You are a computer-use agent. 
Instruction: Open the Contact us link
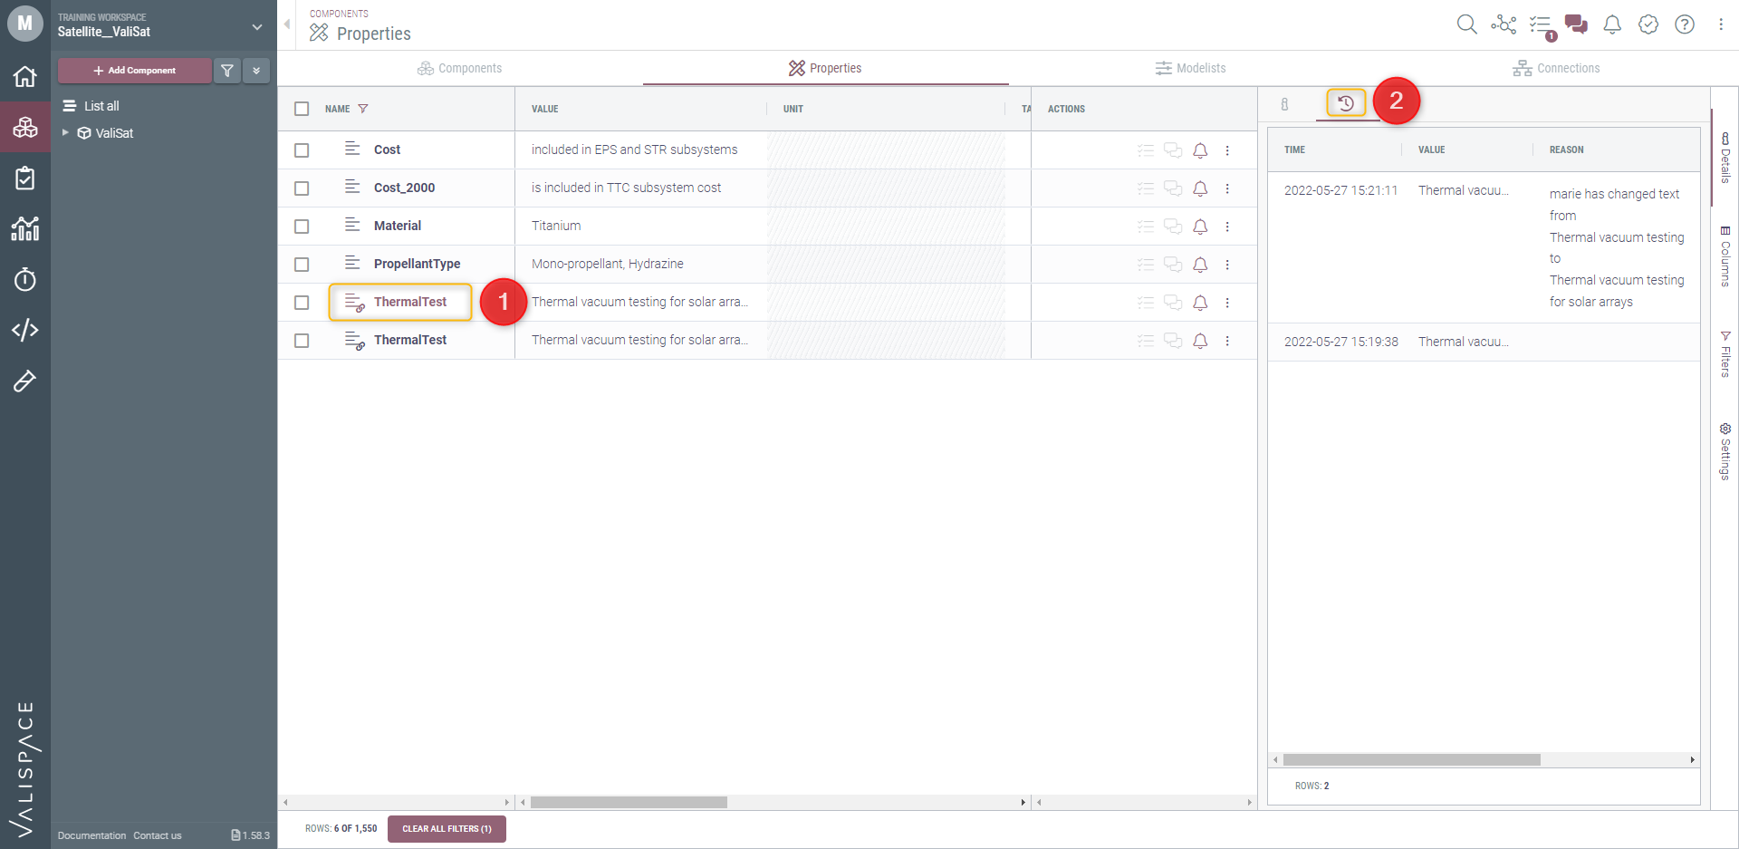[157, 835]
